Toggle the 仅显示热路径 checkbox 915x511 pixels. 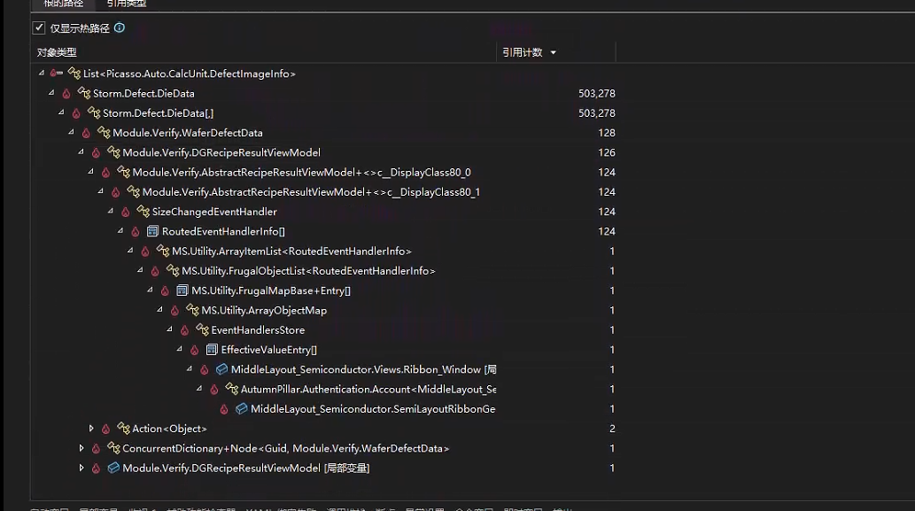click(x=39, y=28)
